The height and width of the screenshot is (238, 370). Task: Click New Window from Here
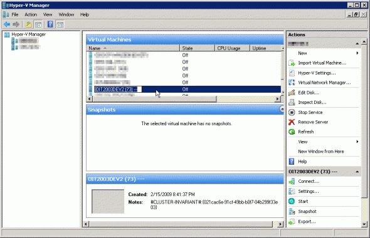click(321, 152)
